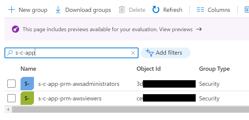Open the s-c-app-prm-awsviewers group
Image resolution: width=249 pixels, height=120 pixels.
pyautogui.click(x=70, y=98)
